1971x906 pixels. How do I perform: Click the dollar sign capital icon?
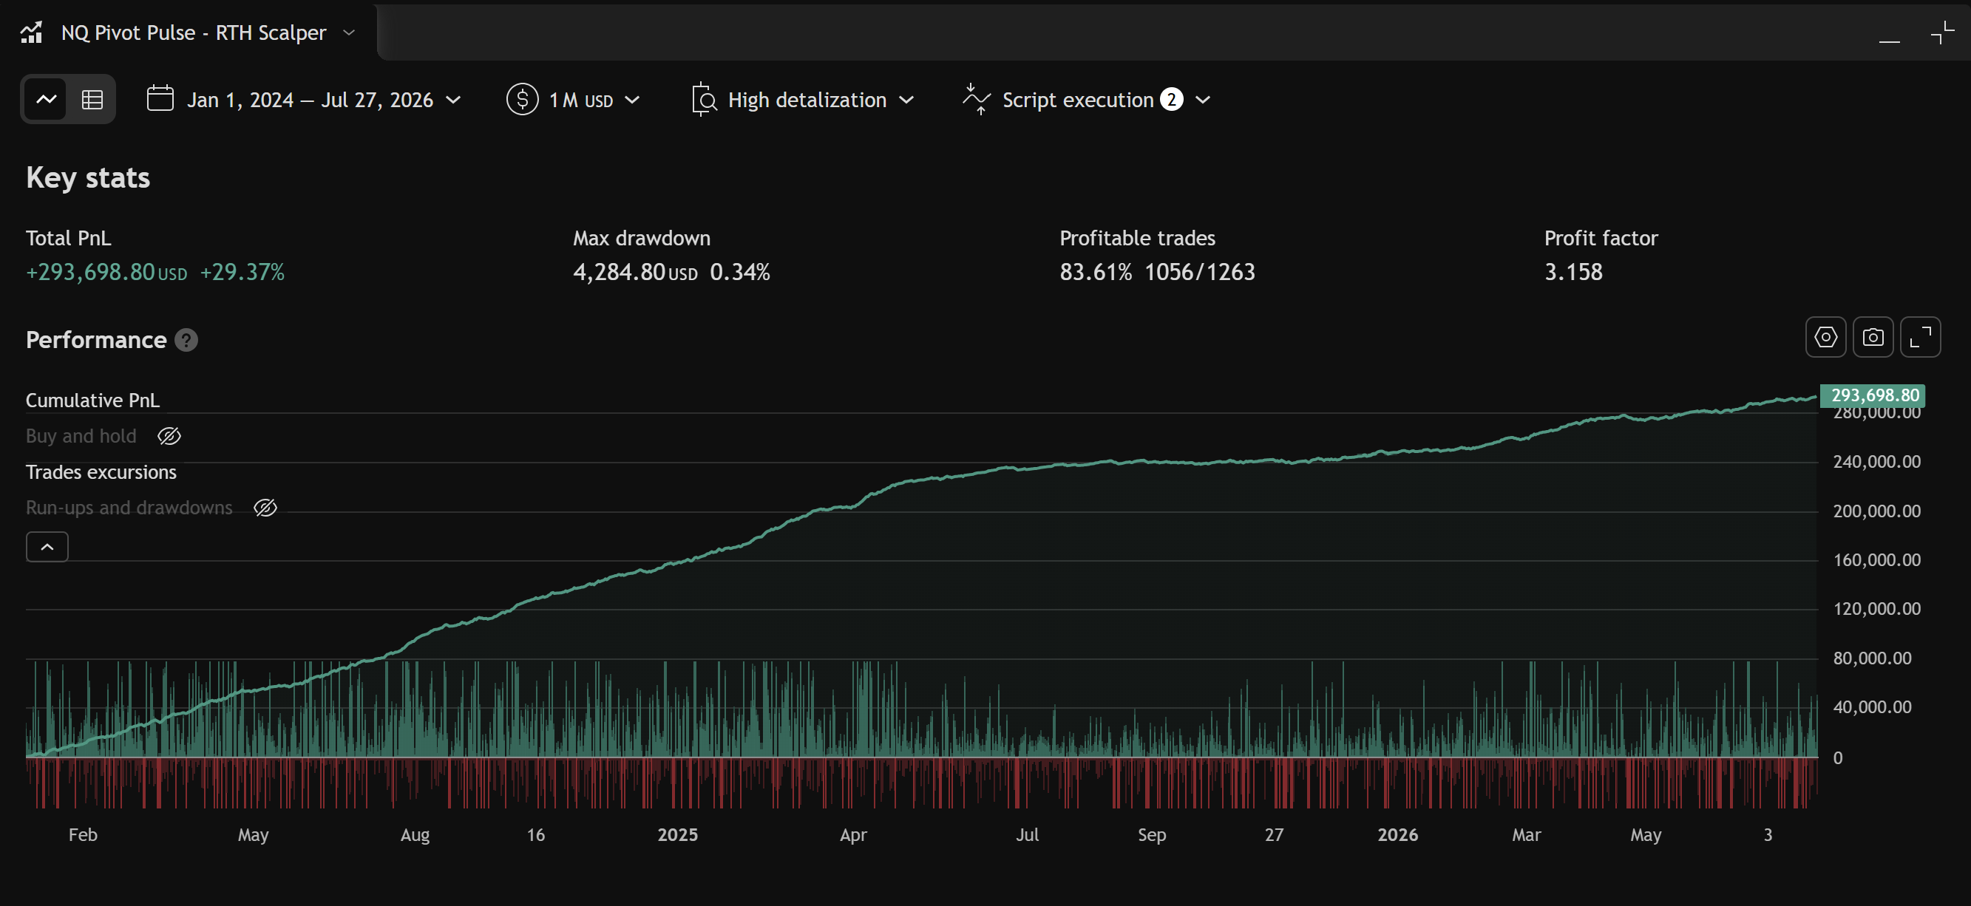coord(522,99)
